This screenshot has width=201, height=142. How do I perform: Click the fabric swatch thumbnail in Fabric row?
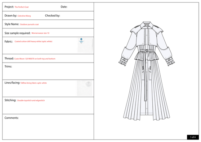coord(85,45)
